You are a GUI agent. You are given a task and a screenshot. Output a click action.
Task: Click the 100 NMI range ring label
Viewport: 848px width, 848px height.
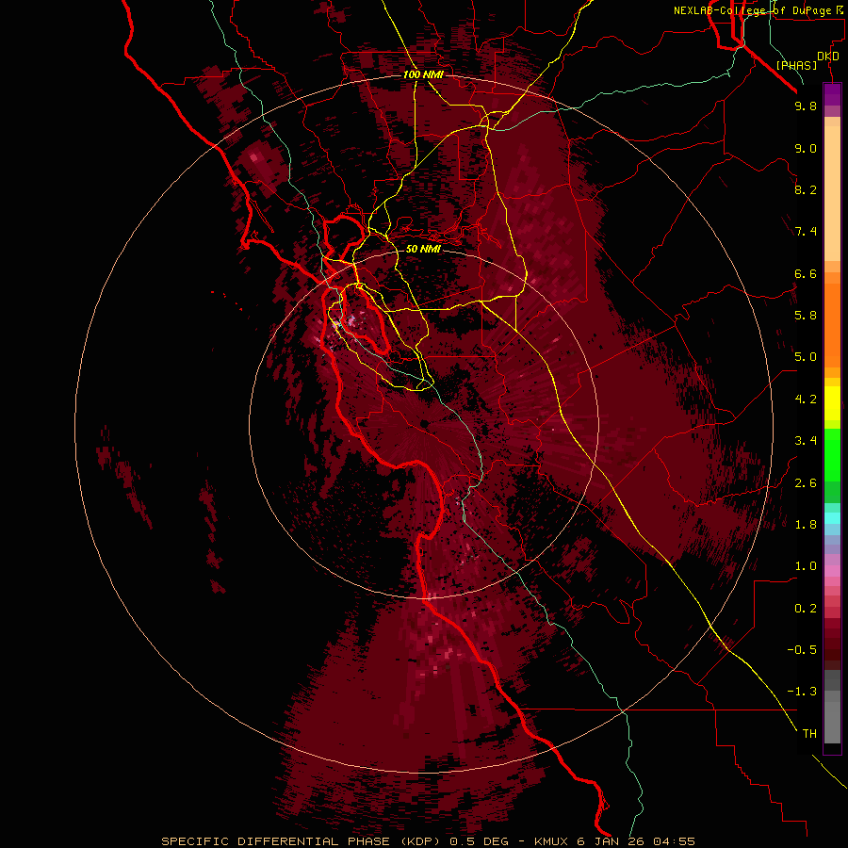[423, 74]
